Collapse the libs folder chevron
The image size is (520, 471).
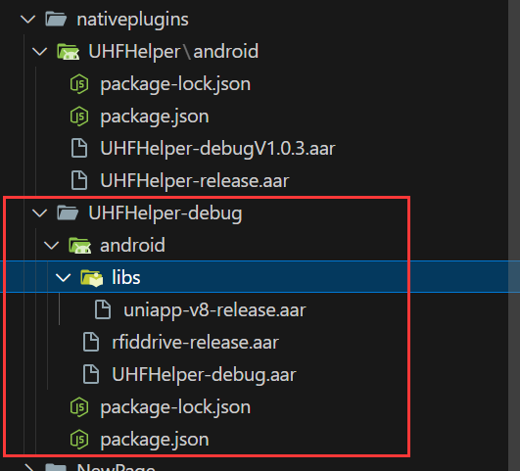[64, 278]
